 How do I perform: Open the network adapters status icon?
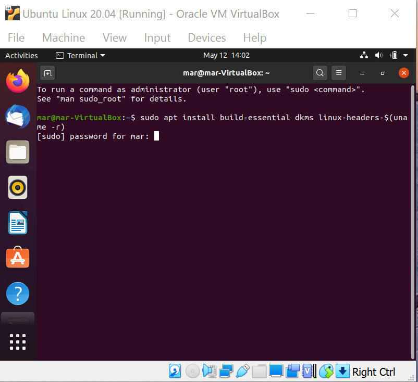226,371
